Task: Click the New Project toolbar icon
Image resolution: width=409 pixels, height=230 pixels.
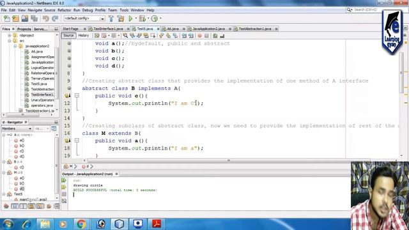Action: tap(15, 19)
